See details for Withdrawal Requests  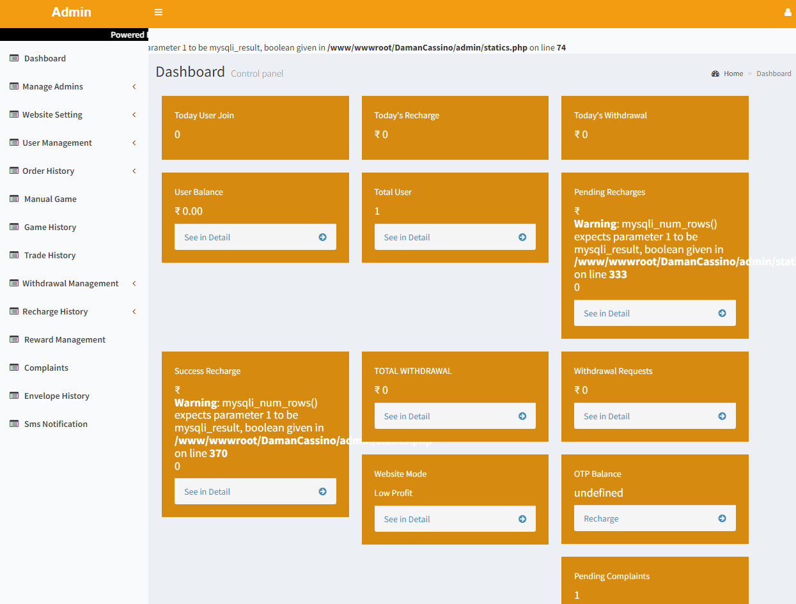tap(654, 416)
